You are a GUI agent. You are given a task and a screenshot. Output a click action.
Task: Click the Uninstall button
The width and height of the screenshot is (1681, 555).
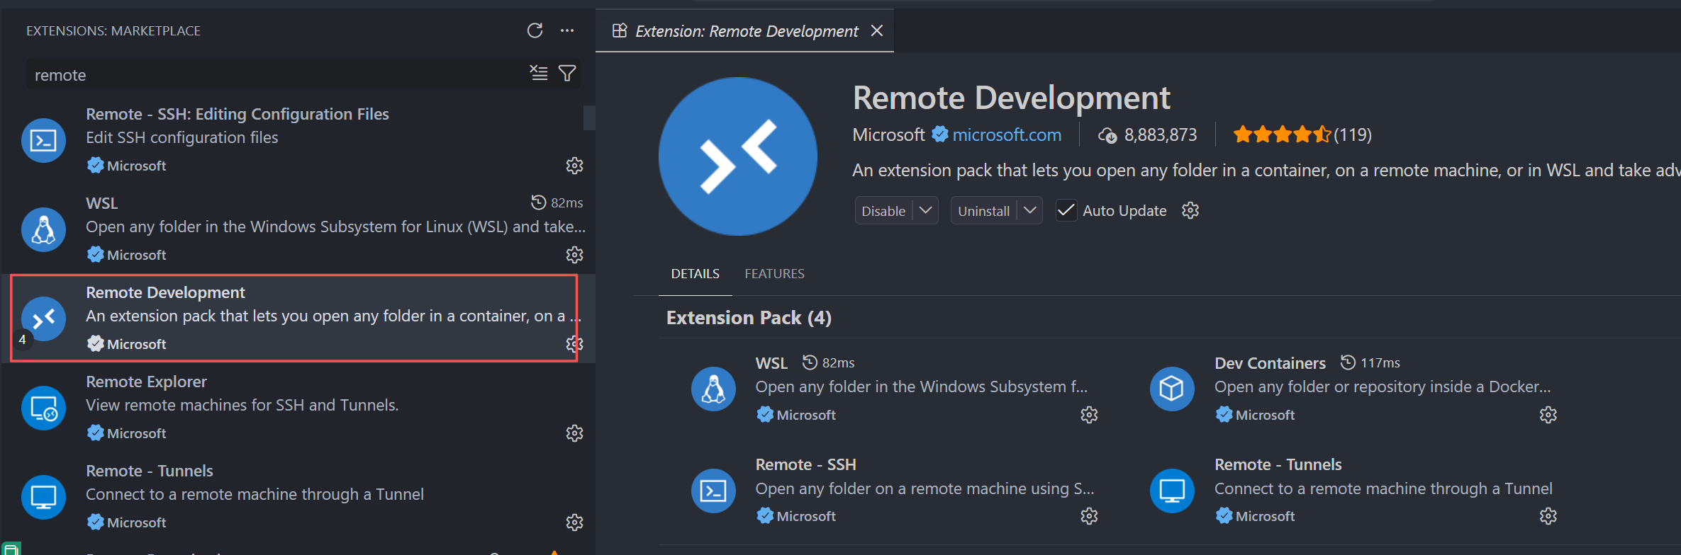(x=984, y=211)
